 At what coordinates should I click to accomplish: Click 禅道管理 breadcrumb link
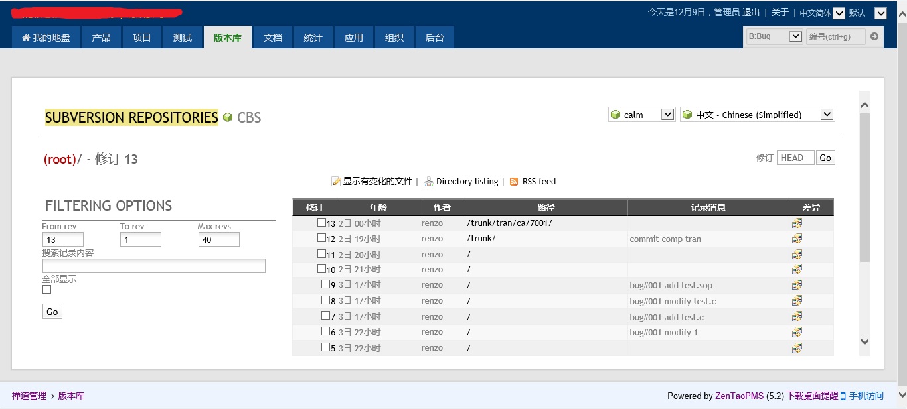pyautogui.click(x=29, y=396)
